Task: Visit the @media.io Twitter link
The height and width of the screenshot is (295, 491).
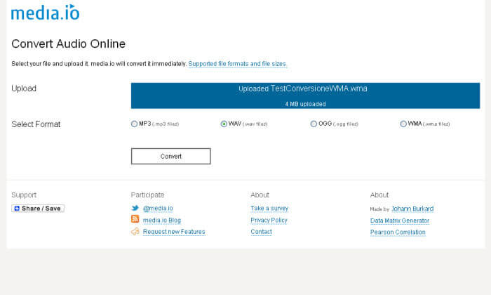Action: point(158,208)
